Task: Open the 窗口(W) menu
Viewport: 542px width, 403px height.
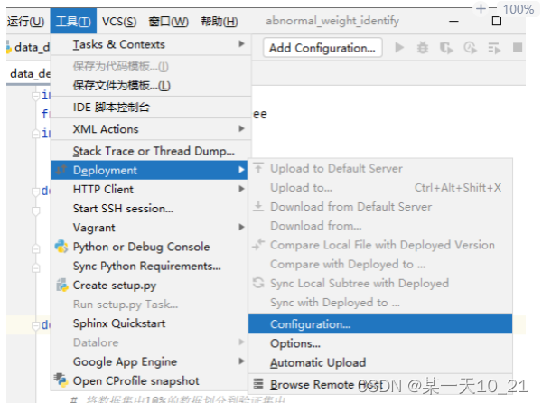Action: coord(168,22)
